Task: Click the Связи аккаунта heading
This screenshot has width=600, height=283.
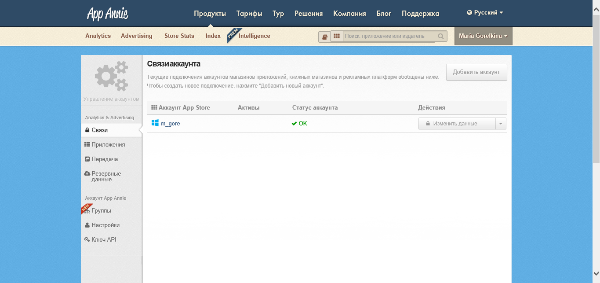Action: 174,64
